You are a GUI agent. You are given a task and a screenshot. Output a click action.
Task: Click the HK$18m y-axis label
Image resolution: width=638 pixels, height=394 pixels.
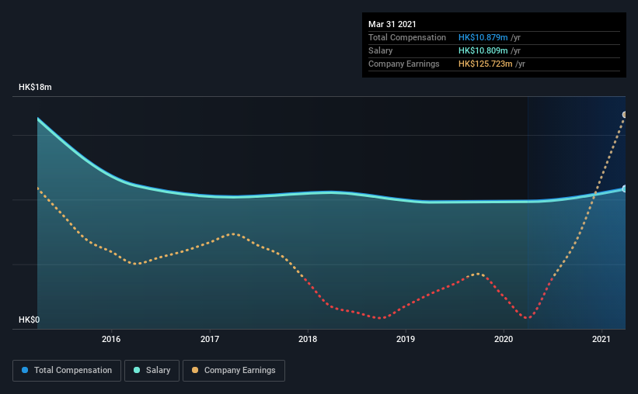point(35,88)
